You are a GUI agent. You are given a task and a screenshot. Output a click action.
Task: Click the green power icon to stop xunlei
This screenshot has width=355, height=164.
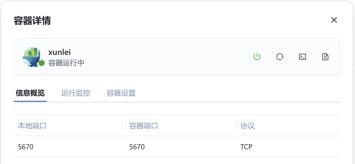pos(257,57)
